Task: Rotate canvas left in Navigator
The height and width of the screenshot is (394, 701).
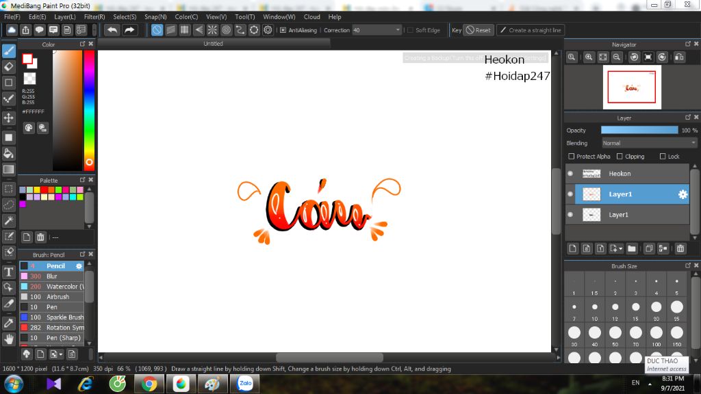Action: coord(634,57)
